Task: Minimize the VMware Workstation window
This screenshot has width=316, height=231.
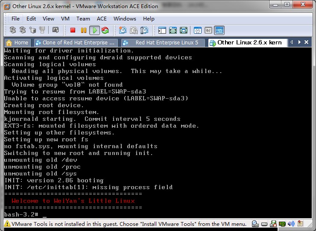Action: 275,5
